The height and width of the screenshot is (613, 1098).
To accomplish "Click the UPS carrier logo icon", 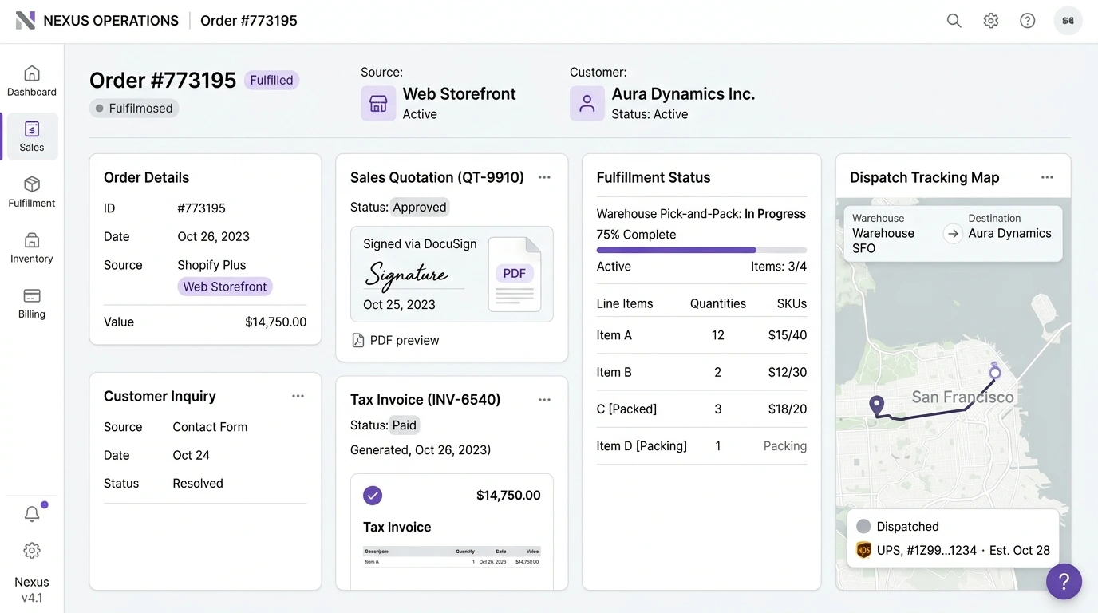I will [863, 550].
